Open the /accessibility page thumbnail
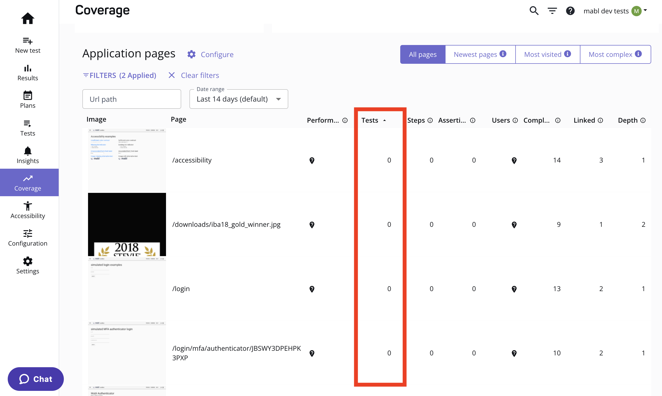662x396 pixels. (127, 160)
